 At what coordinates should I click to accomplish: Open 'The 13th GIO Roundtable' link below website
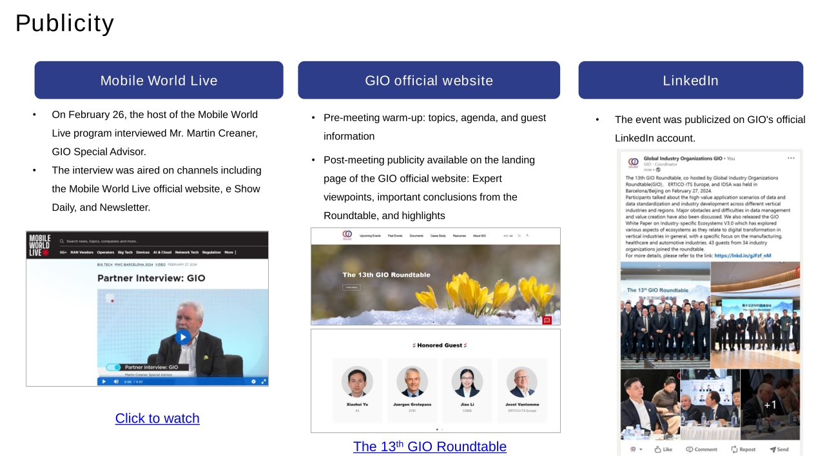(430, 446)
